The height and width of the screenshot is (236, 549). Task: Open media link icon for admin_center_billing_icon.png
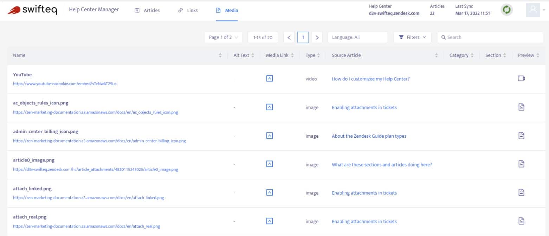pyautogui.click(x=270, y=136)
